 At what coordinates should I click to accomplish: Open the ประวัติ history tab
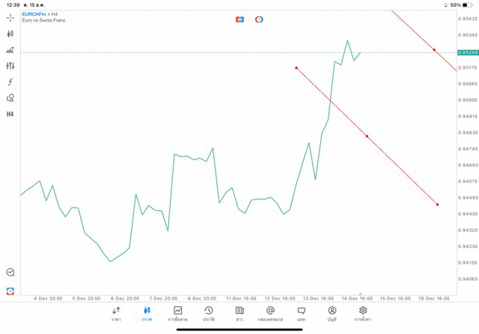click(x=209, y=313)
